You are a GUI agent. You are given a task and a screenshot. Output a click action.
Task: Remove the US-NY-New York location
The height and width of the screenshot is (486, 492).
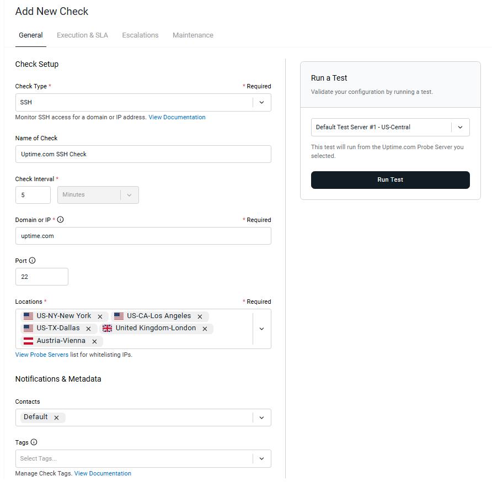click(x=100, y=316)
